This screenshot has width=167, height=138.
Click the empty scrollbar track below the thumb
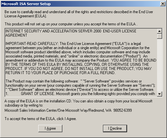160,65
